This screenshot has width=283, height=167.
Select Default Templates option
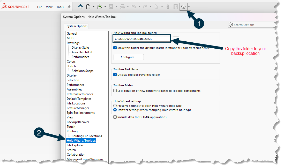tap(79, 99)
